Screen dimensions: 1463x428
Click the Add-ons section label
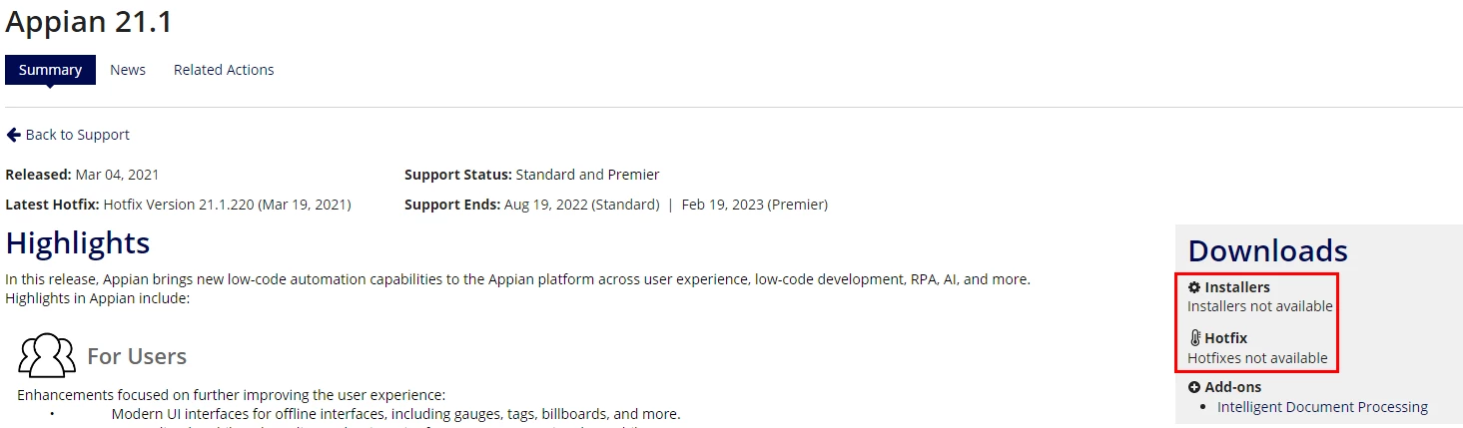tap(1233, 387)
